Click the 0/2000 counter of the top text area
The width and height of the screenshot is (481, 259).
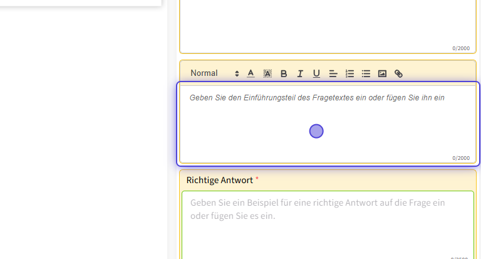[x=460, y=48]
